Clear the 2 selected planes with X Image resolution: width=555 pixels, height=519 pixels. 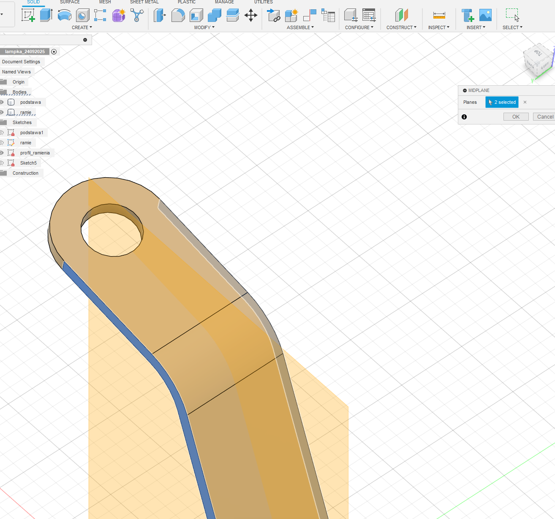click(525, 102)
